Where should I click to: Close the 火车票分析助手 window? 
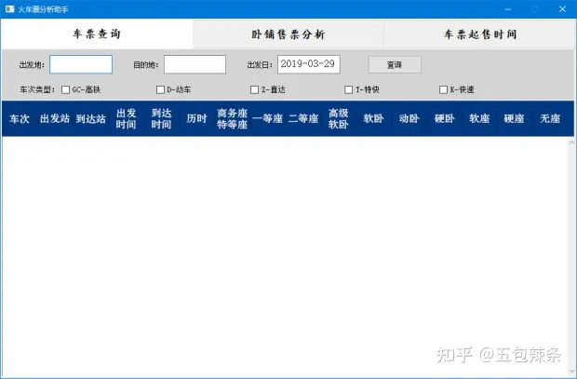(562, 9)
